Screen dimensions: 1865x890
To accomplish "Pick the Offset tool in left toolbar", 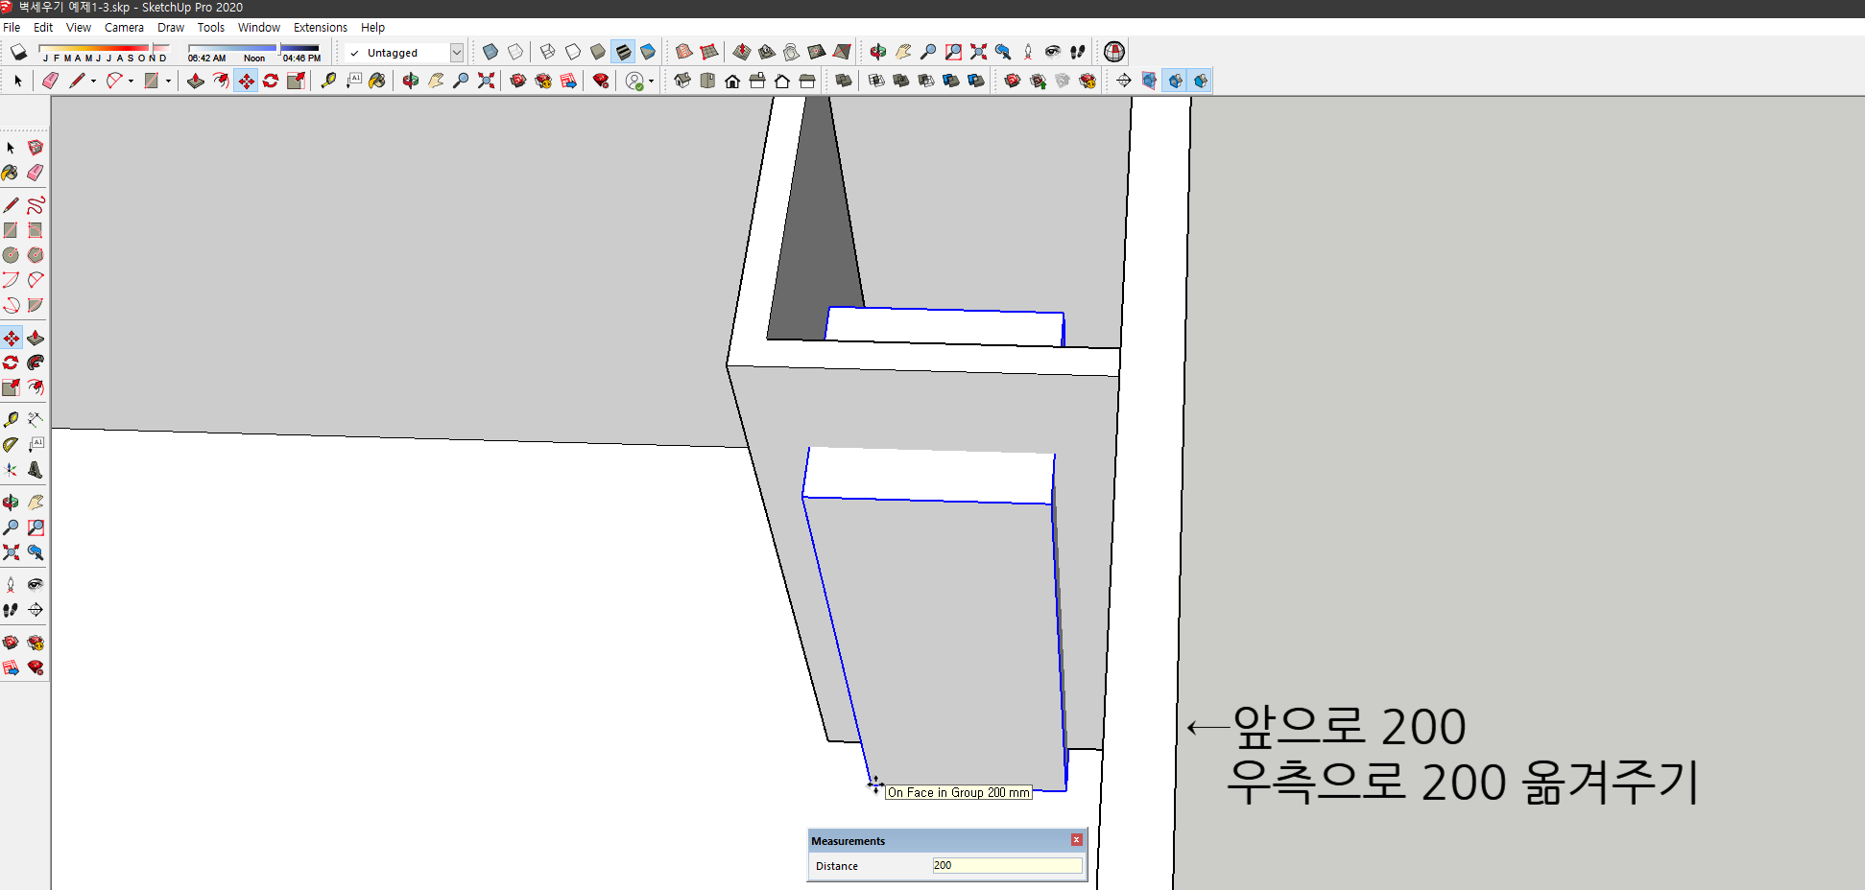I will pyautogui.click(x=36, y=387).
